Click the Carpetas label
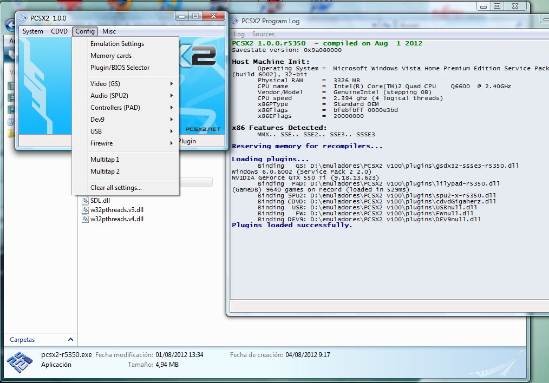 point(22,340)
